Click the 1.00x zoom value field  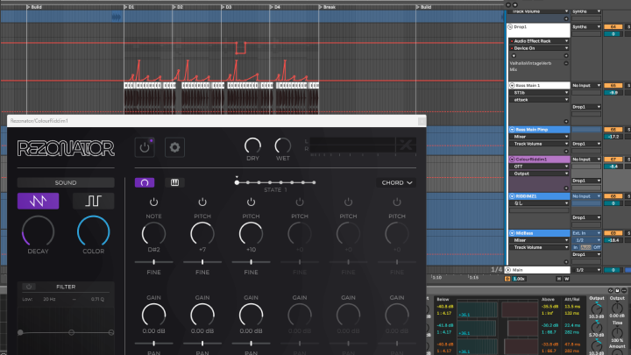[x=519, y=279]
